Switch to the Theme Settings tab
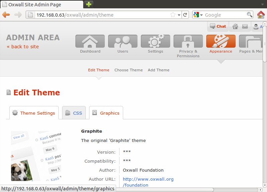 coord(34,113)
